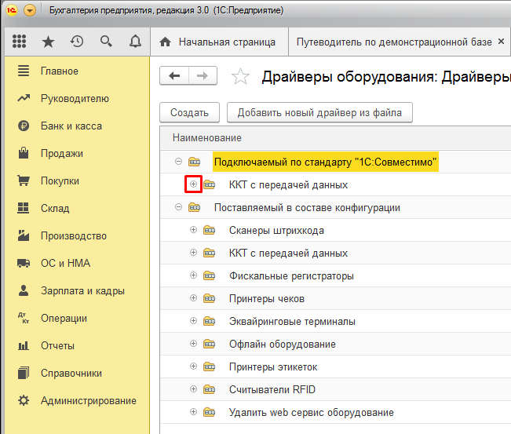
Task: Click folder icon of Сканеры штрихкода
Action: click(x=210, y=231)
